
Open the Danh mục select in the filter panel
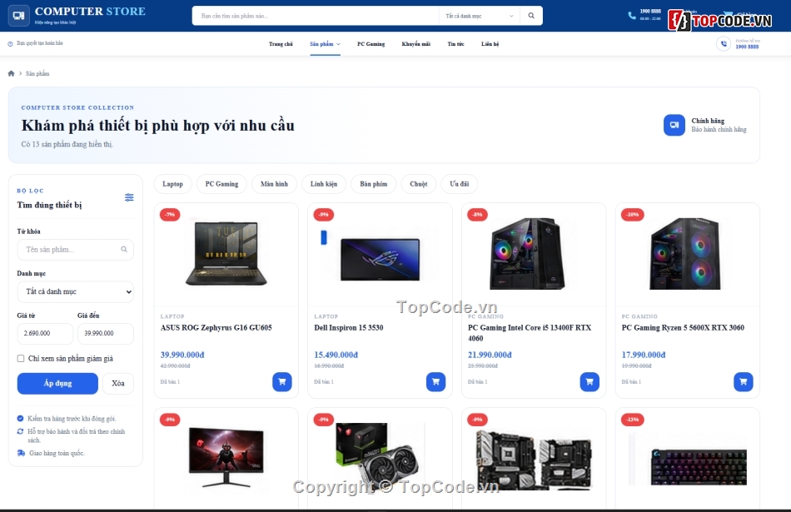click(76, 291)
